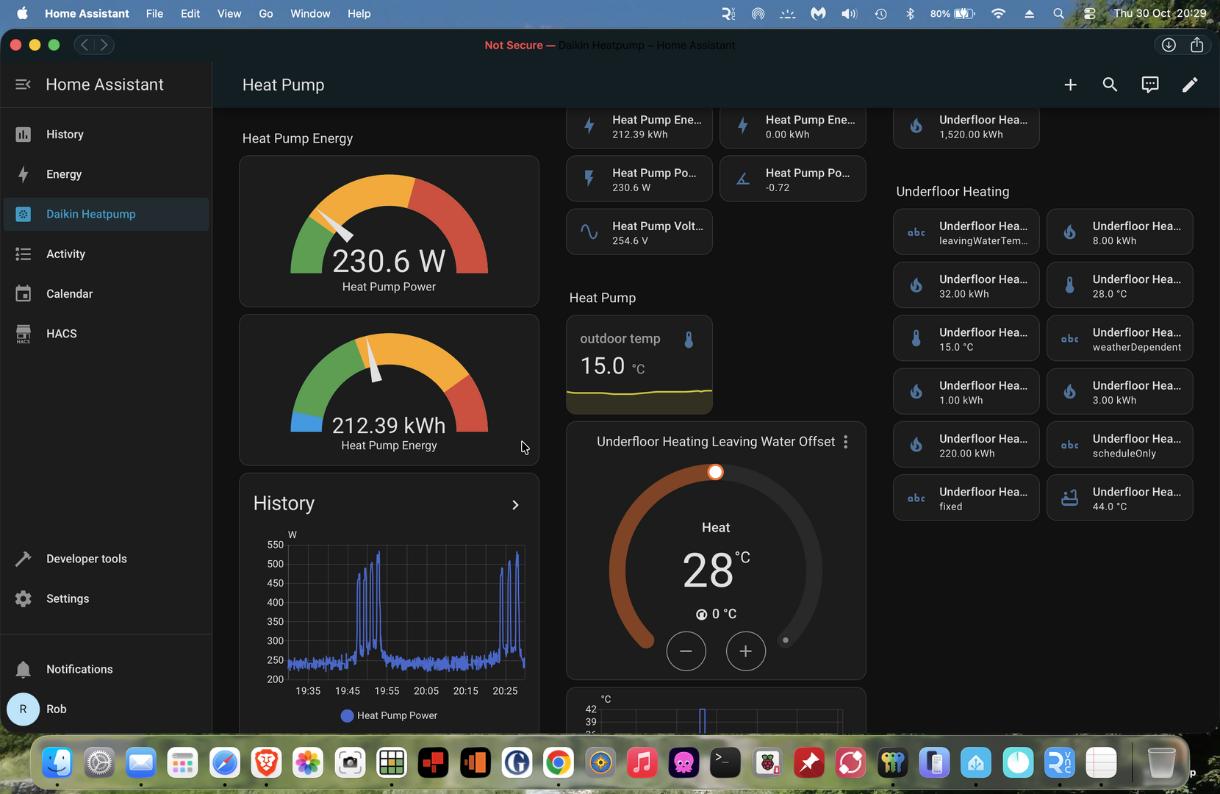Image resolution: width=1220 pixels, height=794 pixels.
Task: Collapse sidebar using the hamburger menu icon
Action: pyautogui.click(x=23, y=85)
